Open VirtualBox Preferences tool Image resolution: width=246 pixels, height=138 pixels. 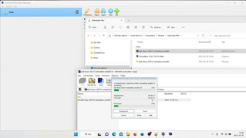[87, 12]
